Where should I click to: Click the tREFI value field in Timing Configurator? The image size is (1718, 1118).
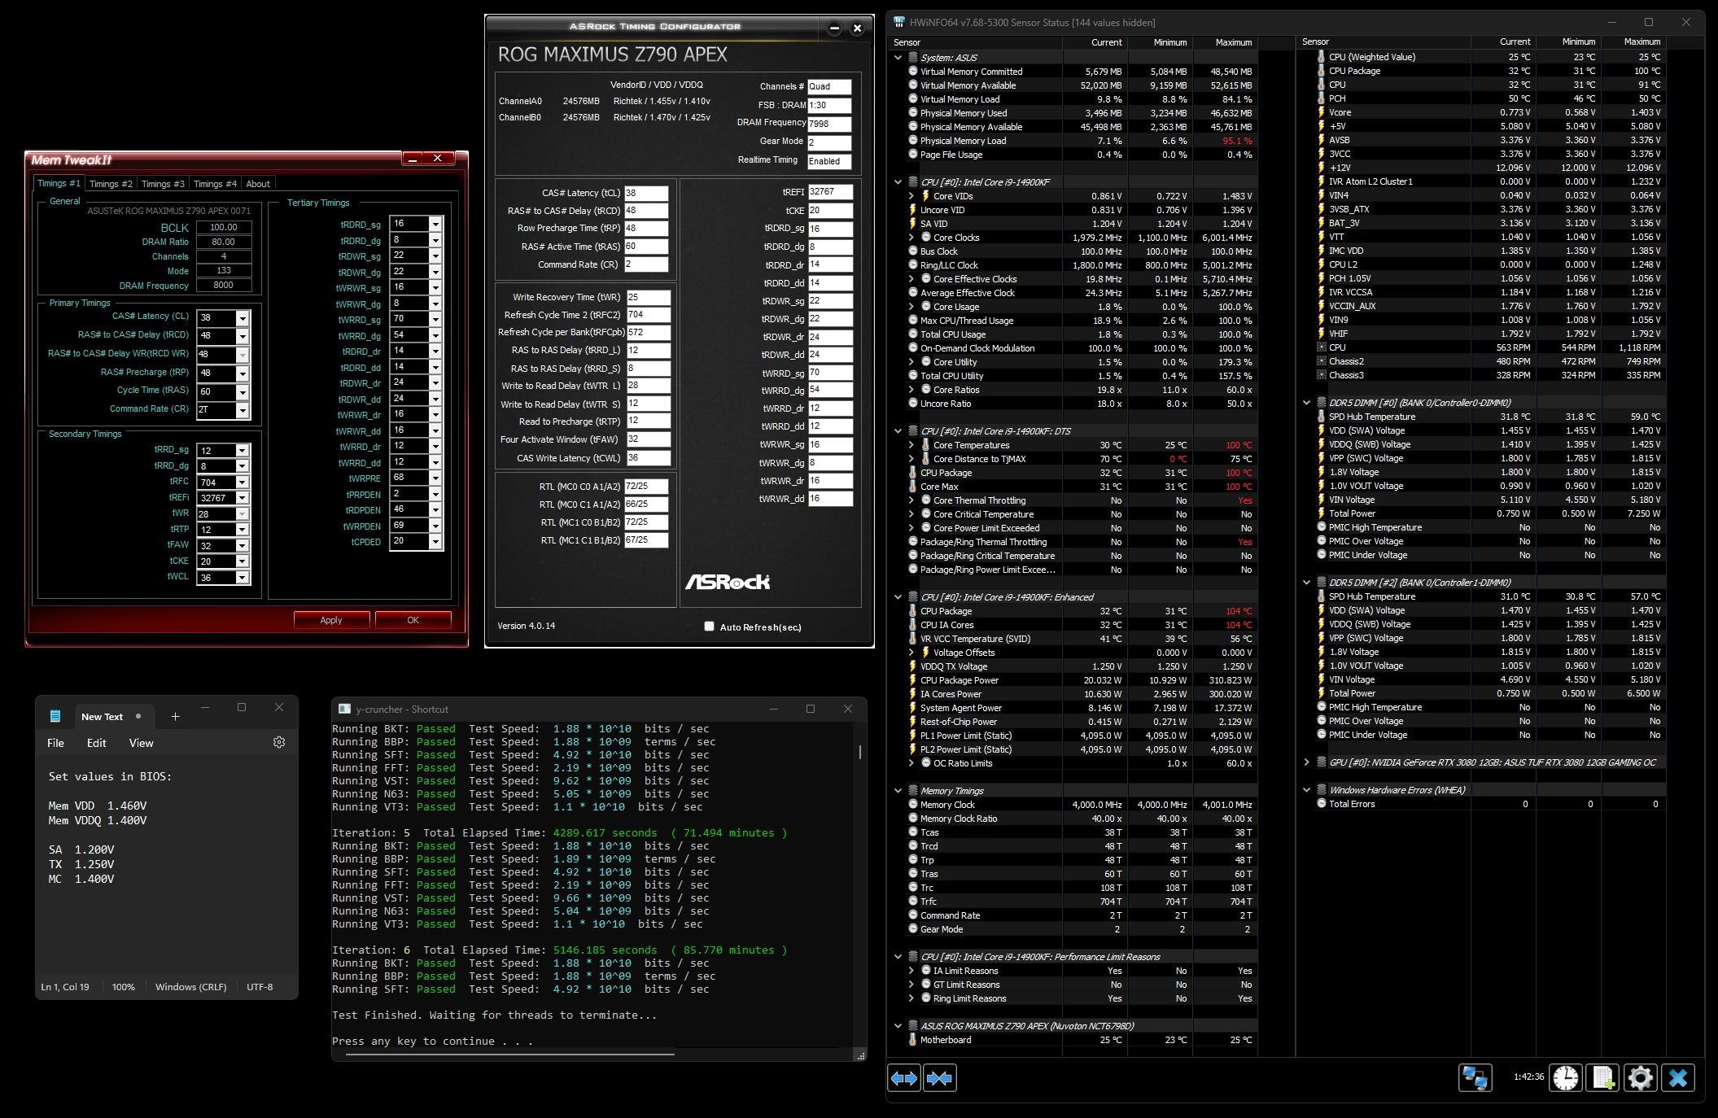pyautogui.click(x=829, y=192)
